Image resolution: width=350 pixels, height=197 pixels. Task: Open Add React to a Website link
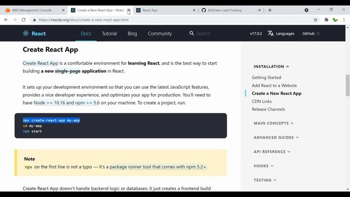point(275,85)
